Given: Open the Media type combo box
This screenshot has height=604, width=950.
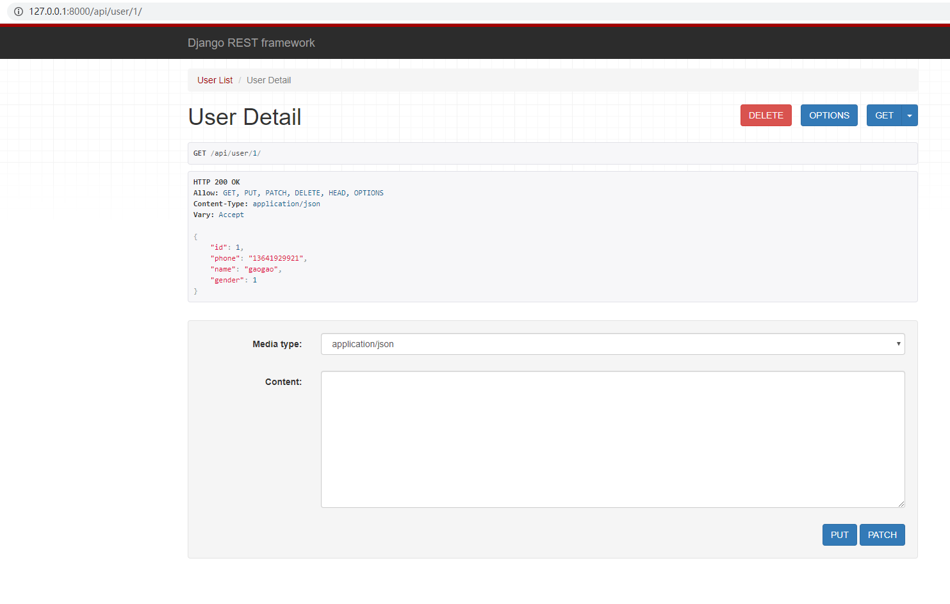Looking at the screenshot, I should pos(612,344).
